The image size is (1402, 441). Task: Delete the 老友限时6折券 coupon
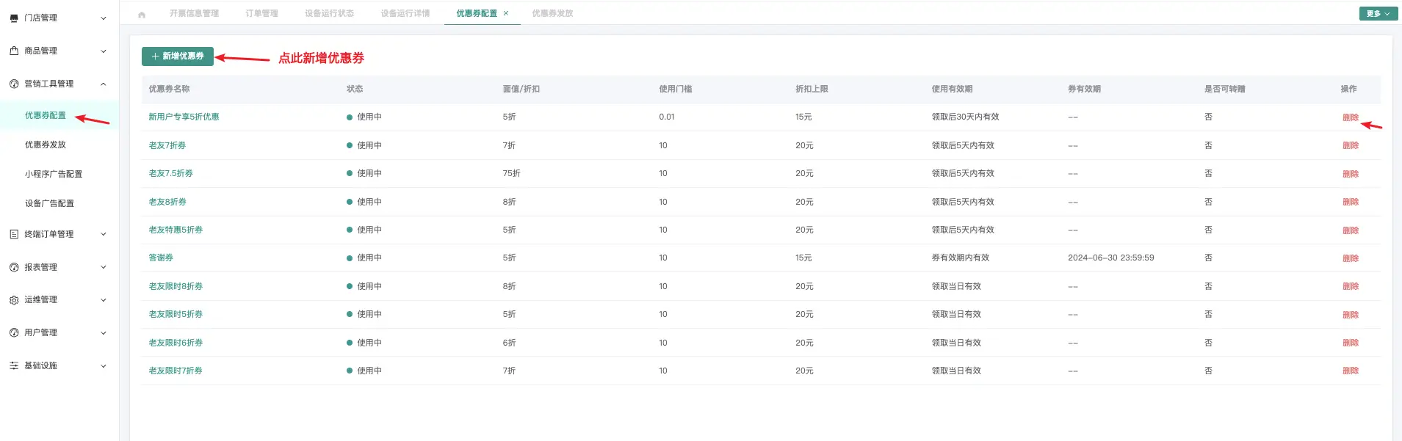tap(1350, 343)
